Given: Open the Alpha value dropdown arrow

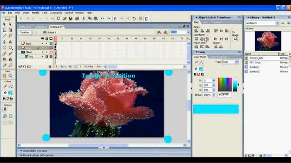Looking at the screenshot, I should click(x=213, y=95).
